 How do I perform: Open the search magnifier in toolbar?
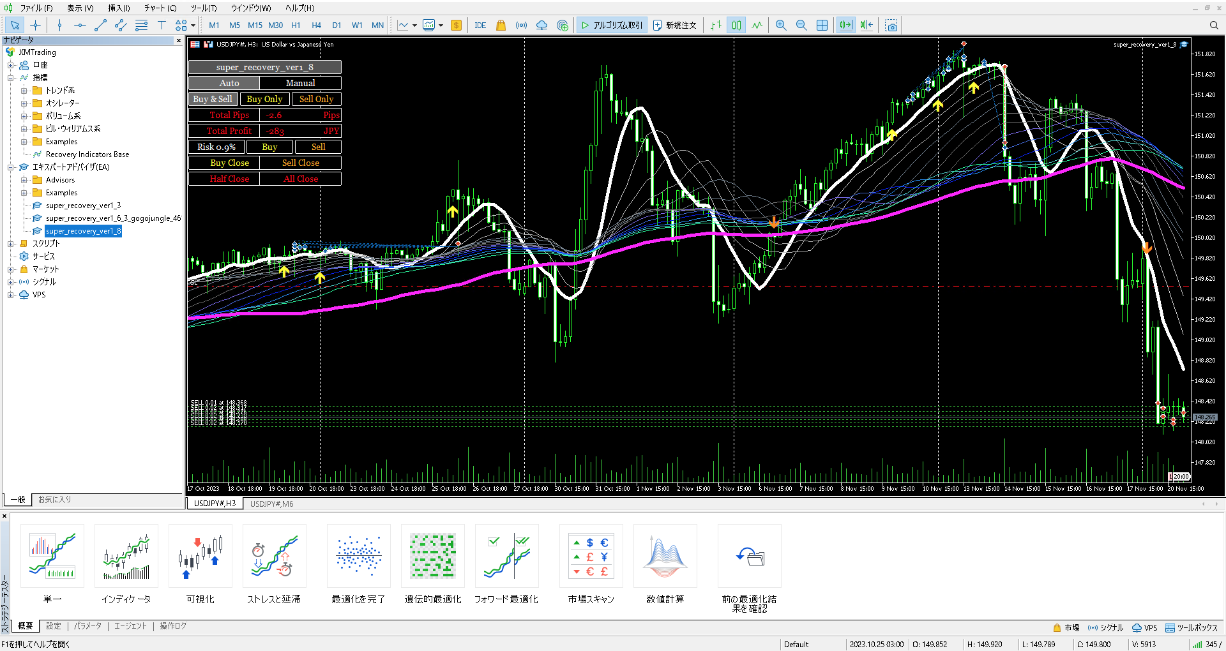(1214, 26)
